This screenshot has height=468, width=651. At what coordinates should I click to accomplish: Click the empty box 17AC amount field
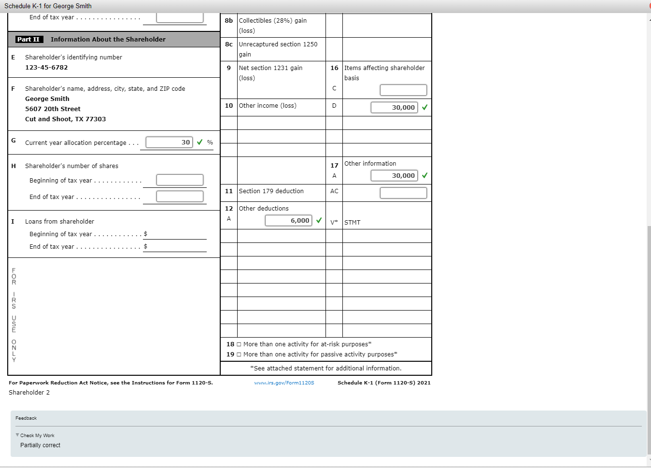[x=403, y=193]
